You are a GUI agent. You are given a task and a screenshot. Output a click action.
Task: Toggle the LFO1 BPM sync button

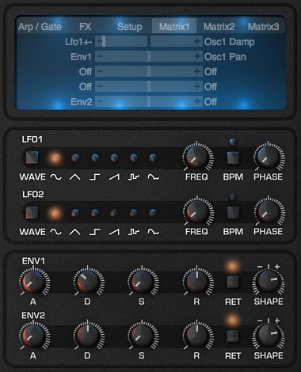click(x=233, y=158)
